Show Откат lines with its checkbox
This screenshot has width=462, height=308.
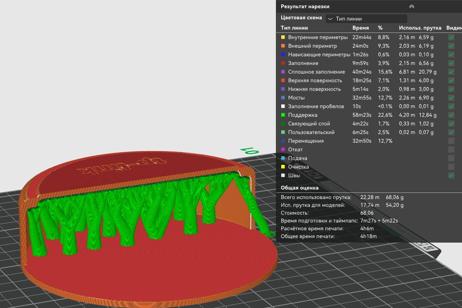[451, 150]
